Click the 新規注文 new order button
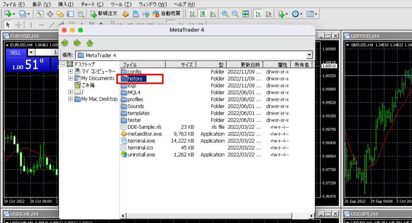 pyautogui.click(x=103, y=14)
